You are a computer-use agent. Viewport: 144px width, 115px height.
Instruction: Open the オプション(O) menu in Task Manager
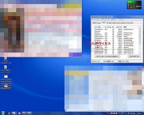click(x=105, y=20)
